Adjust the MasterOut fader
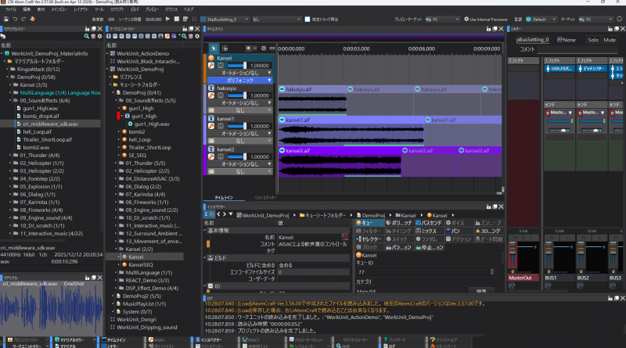The image size is (626, 348). click(513, 249)
